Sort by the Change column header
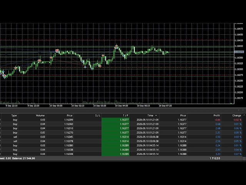 (x=237, y=116)
